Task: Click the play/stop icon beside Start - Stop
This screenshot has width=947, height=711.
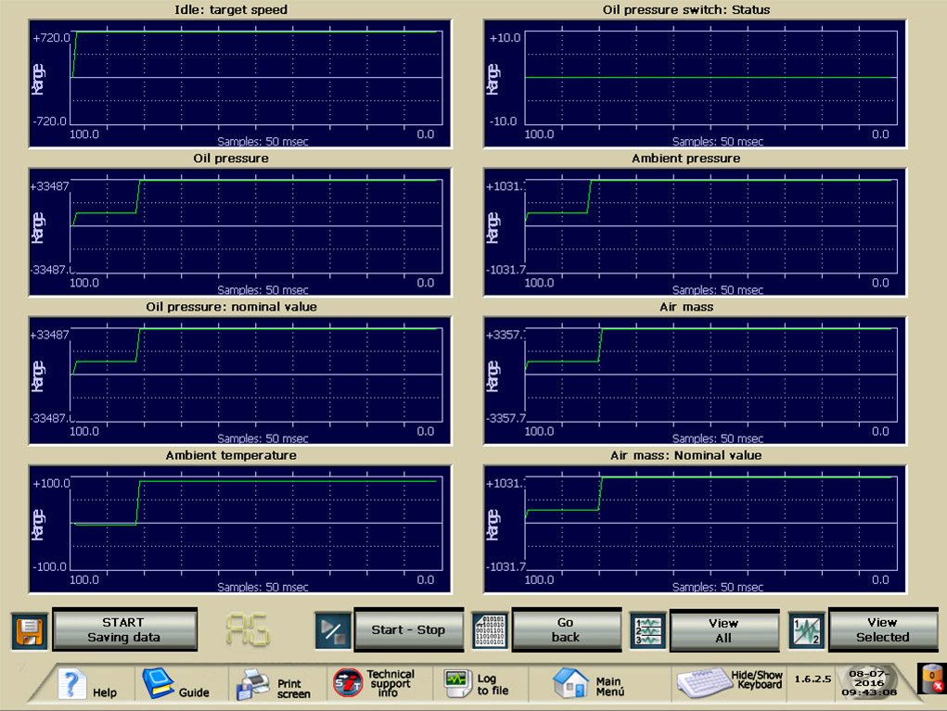Action: click(x=332, y=630)
